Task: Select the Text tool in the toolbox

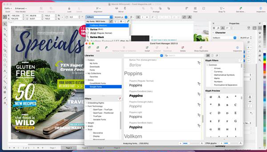Action: pos(5,71)
